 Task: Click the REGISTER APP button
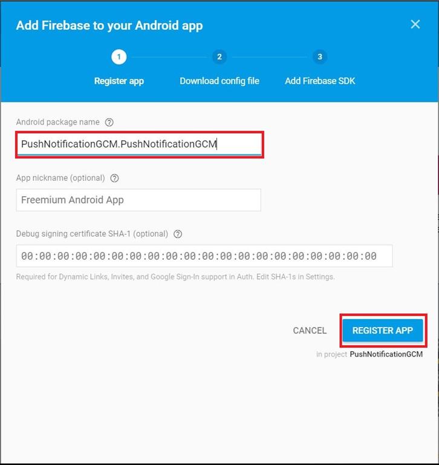pyautogui.click(x=383, y=331)
